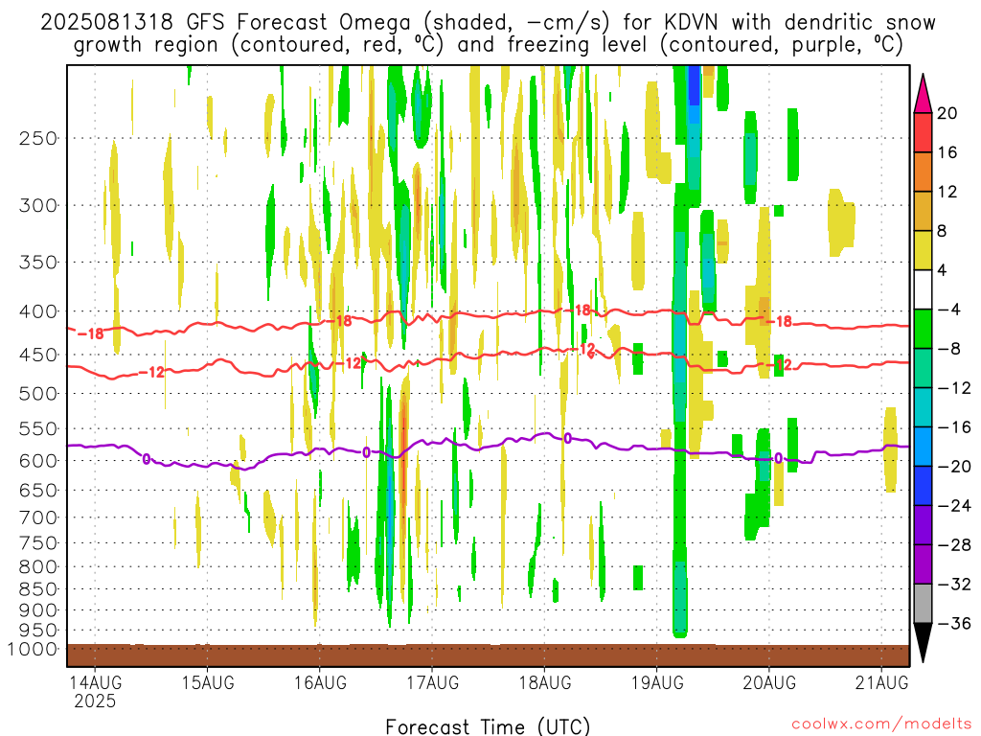Click the 450 pressure level label
The height and width of the screenshot is (736, 981).
[38, 355]
